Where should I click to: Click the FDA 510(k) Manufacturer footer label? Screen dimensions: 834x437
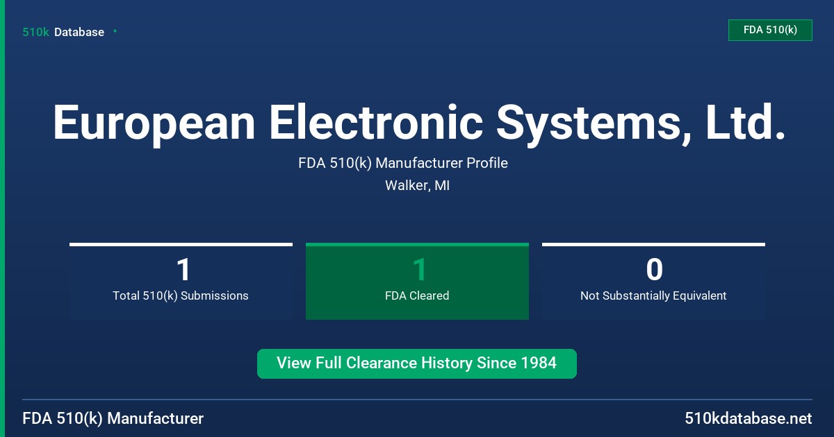(113, 418)
